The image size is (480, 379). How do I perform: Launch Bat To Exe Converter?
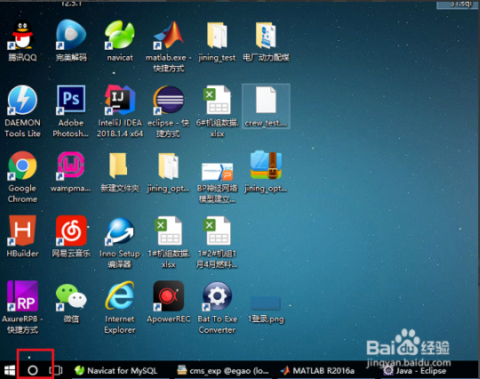tap(217, 307)
